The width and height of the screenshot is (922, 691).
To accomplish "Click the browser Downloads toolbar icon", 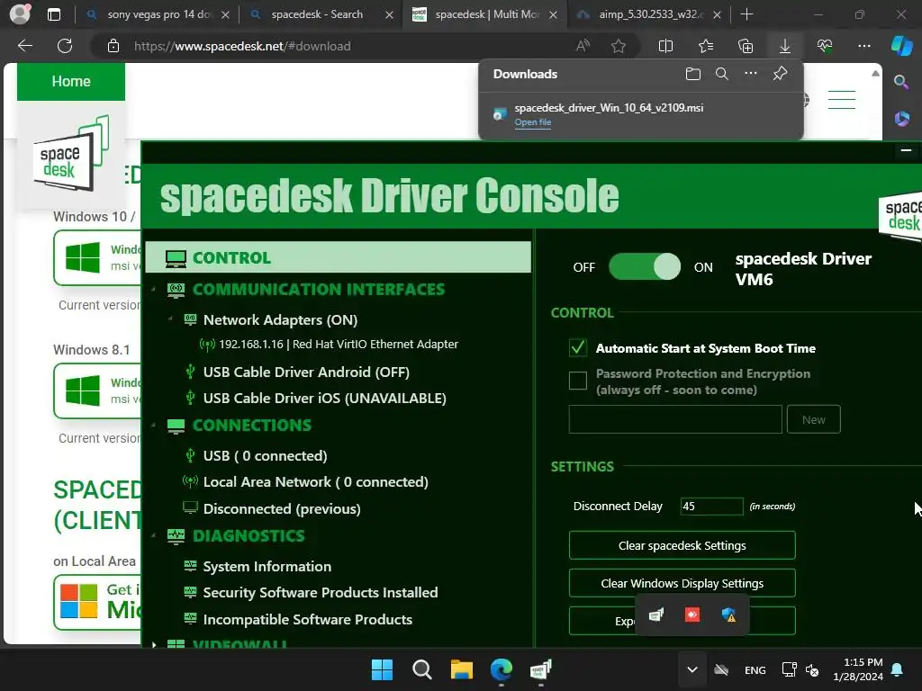I will pyautogui.click(x=784, y=46).
